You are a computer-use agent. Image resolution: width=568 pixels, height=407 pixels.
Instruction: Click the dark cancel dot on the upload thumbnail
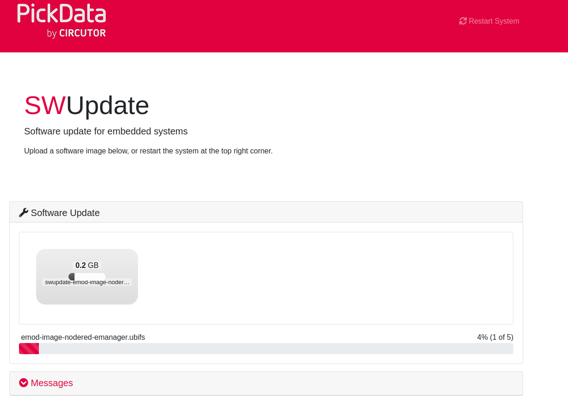tap(72, 276)
